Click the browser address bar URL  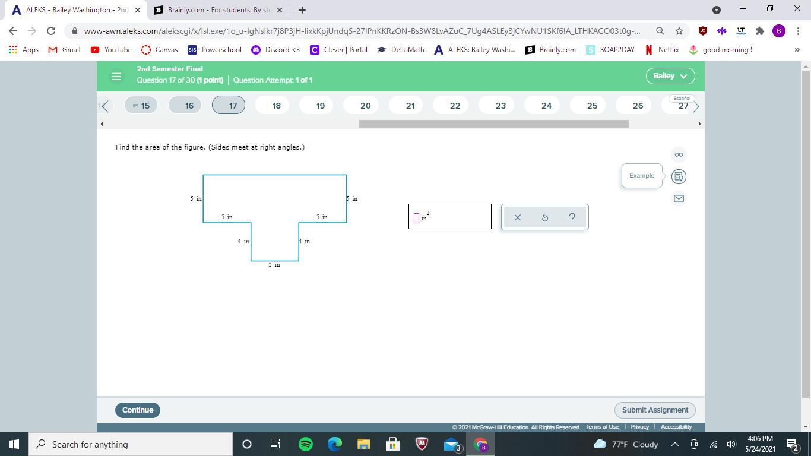click(x=362, y=31)
